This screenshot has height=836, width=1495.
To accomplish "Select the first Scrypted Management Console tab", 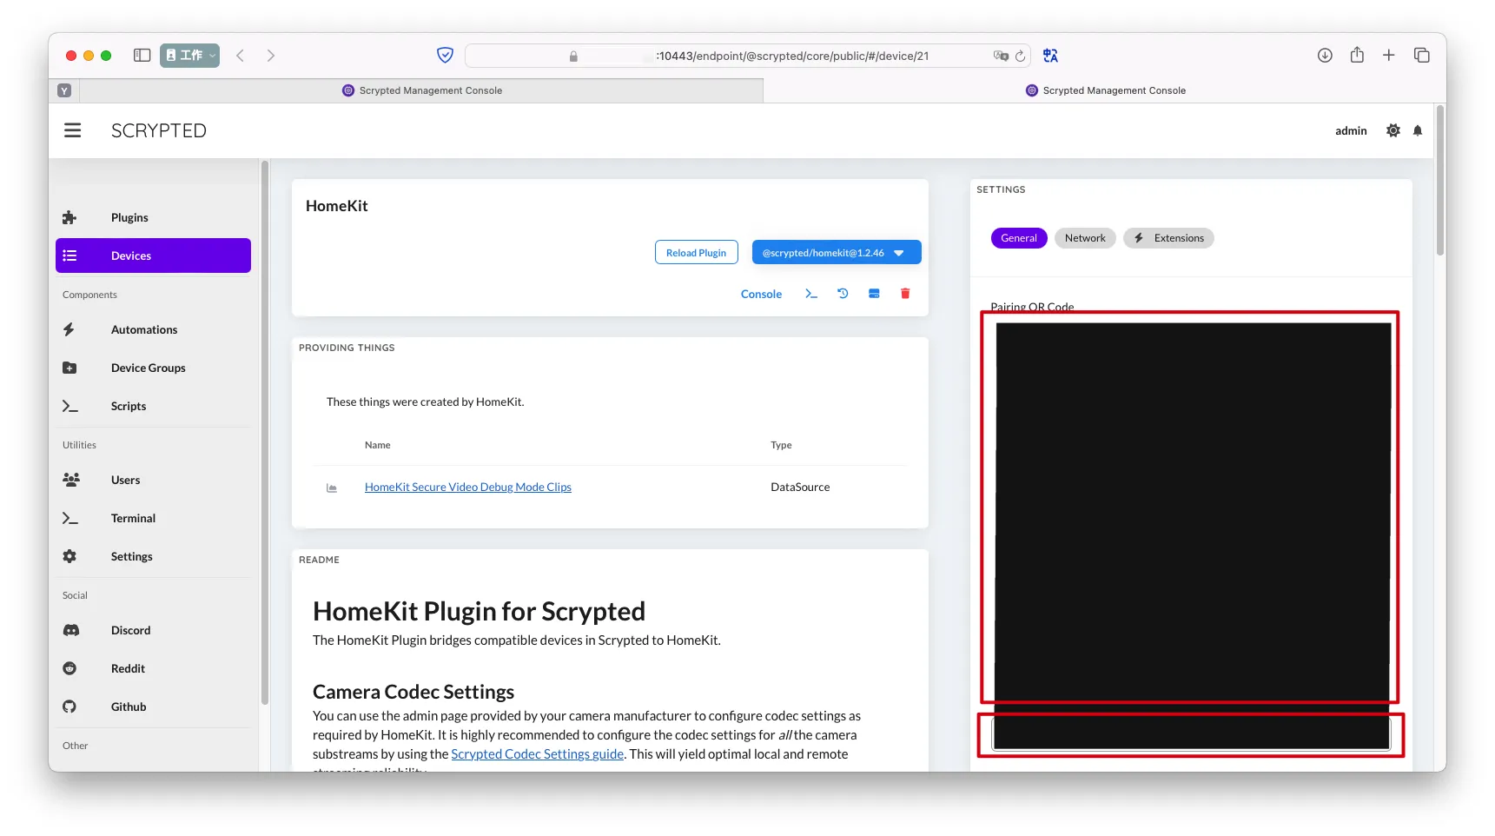I will pos(422,90).
